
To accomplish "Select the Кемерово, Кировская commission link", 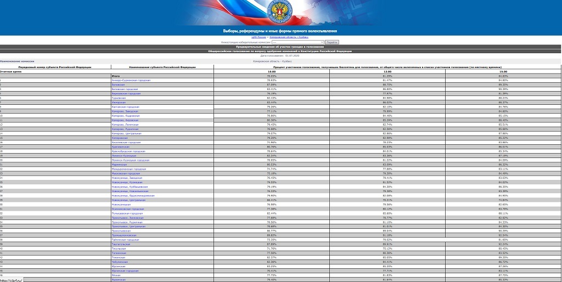I will (125, 120).
